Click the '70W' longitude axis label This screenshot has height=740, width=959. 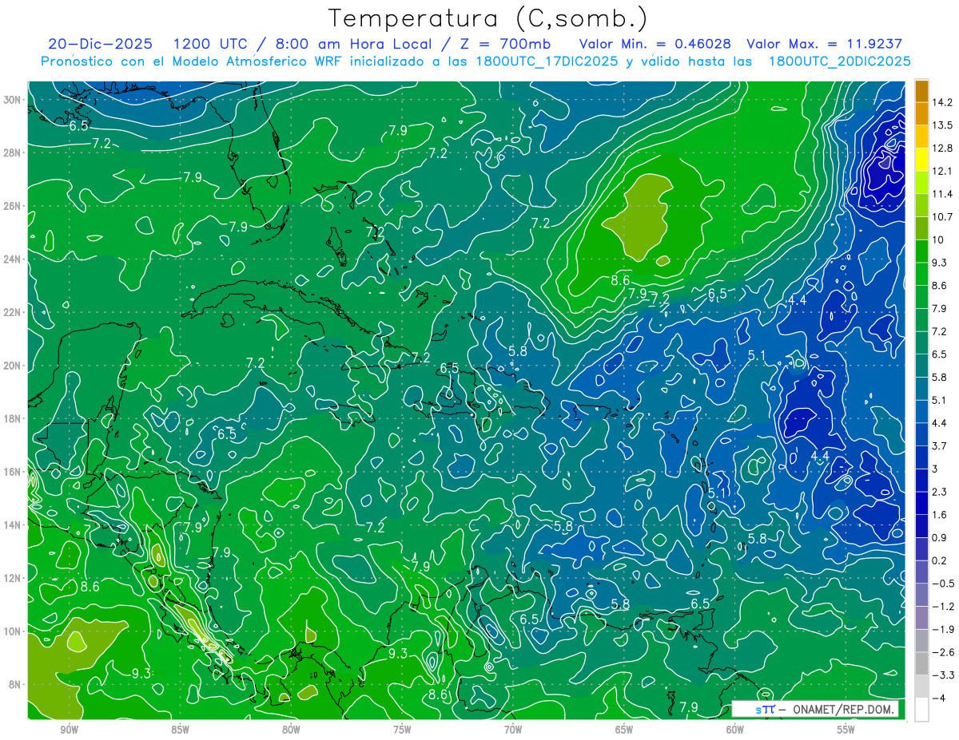tap(513, 730)
